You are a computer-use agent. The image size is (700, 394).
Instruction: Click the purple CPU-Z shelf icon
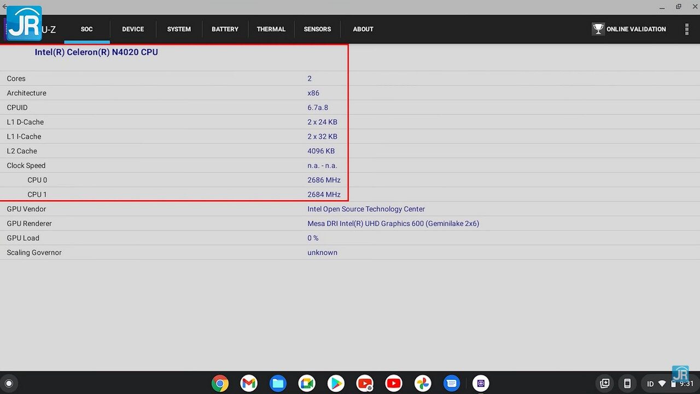coord(481,384)
